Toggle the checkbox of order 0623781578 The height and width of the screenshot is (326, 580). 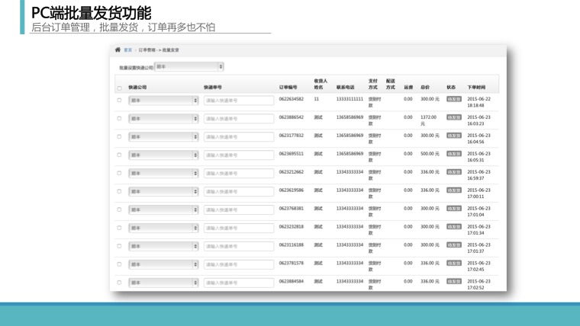119,264
